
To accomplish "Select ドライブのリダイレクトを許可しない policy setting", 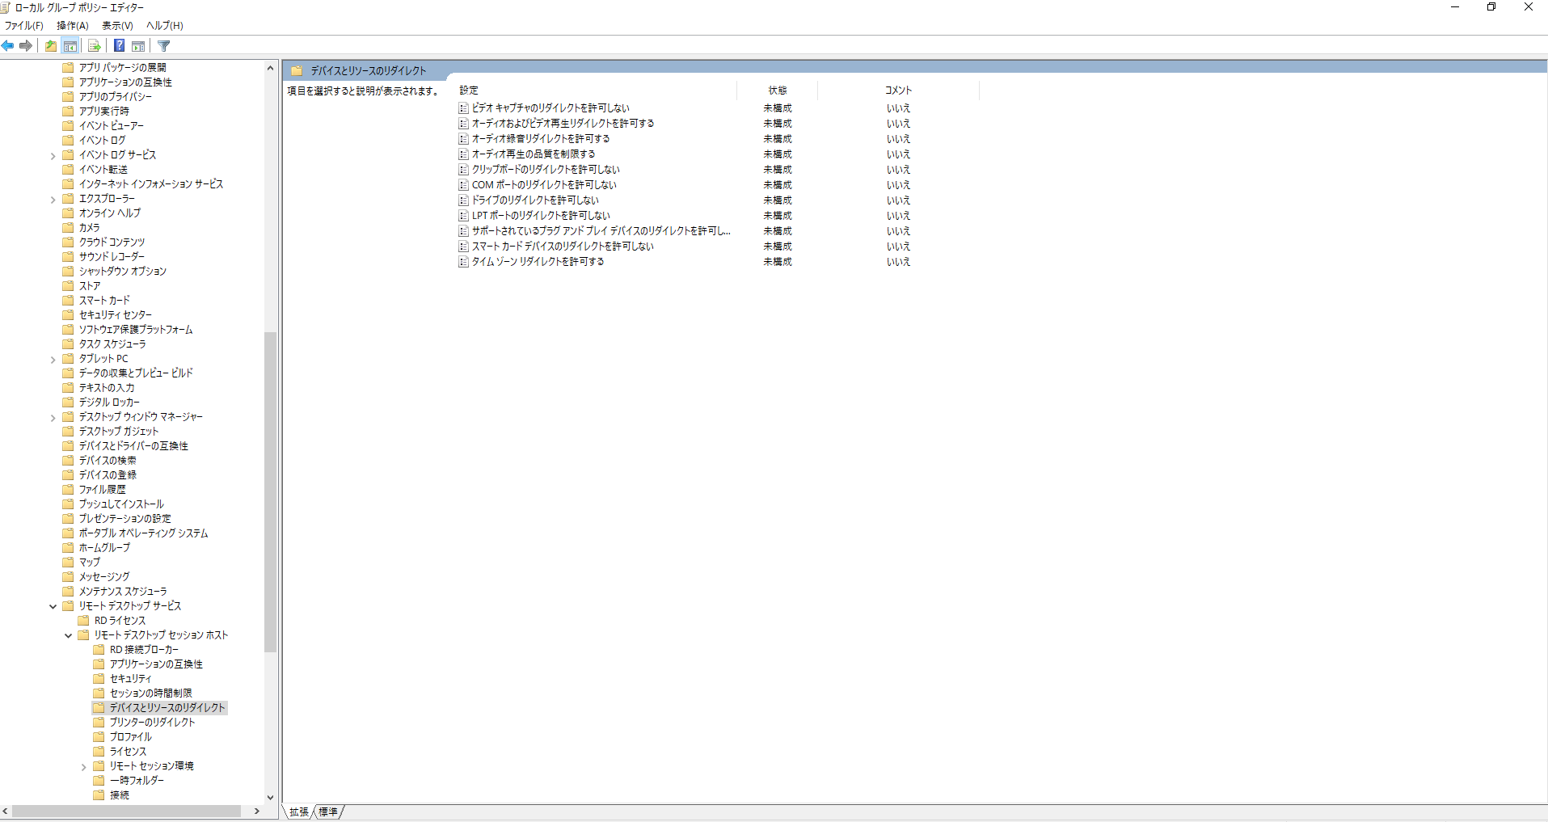I will (x=535, y=200).
